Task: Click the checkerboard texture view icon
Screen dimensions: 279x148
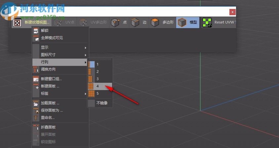Action: click(17, 23)
